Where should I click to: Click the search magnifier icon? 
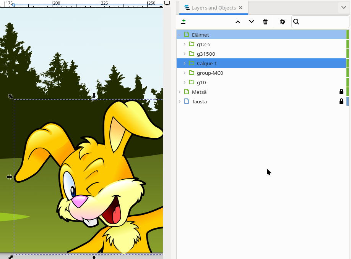(296, 22)
